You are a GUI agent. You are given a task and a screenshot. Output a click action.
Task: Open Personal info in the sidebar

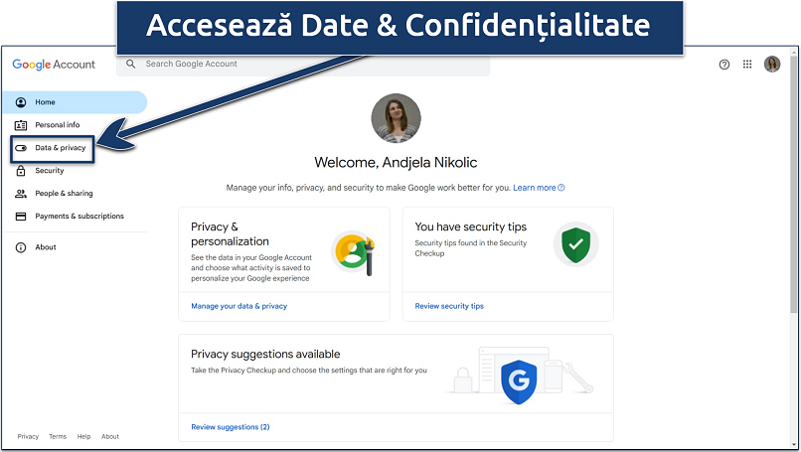[58, 125]
